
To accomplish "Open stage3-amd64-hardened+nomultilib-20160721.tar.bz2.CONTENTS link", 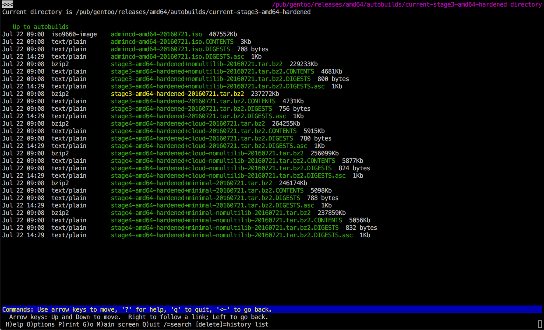I will pos(212,71).
